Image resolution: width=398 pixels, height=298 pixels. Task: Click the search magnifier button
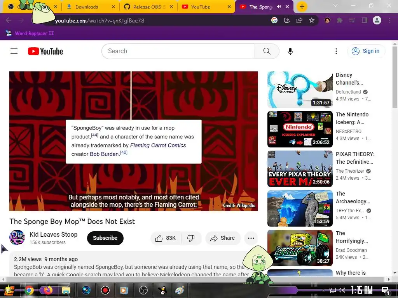267,51
